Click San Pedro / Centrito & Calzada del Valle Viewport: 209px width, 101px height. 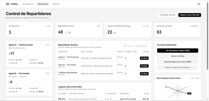click(96, 58)
